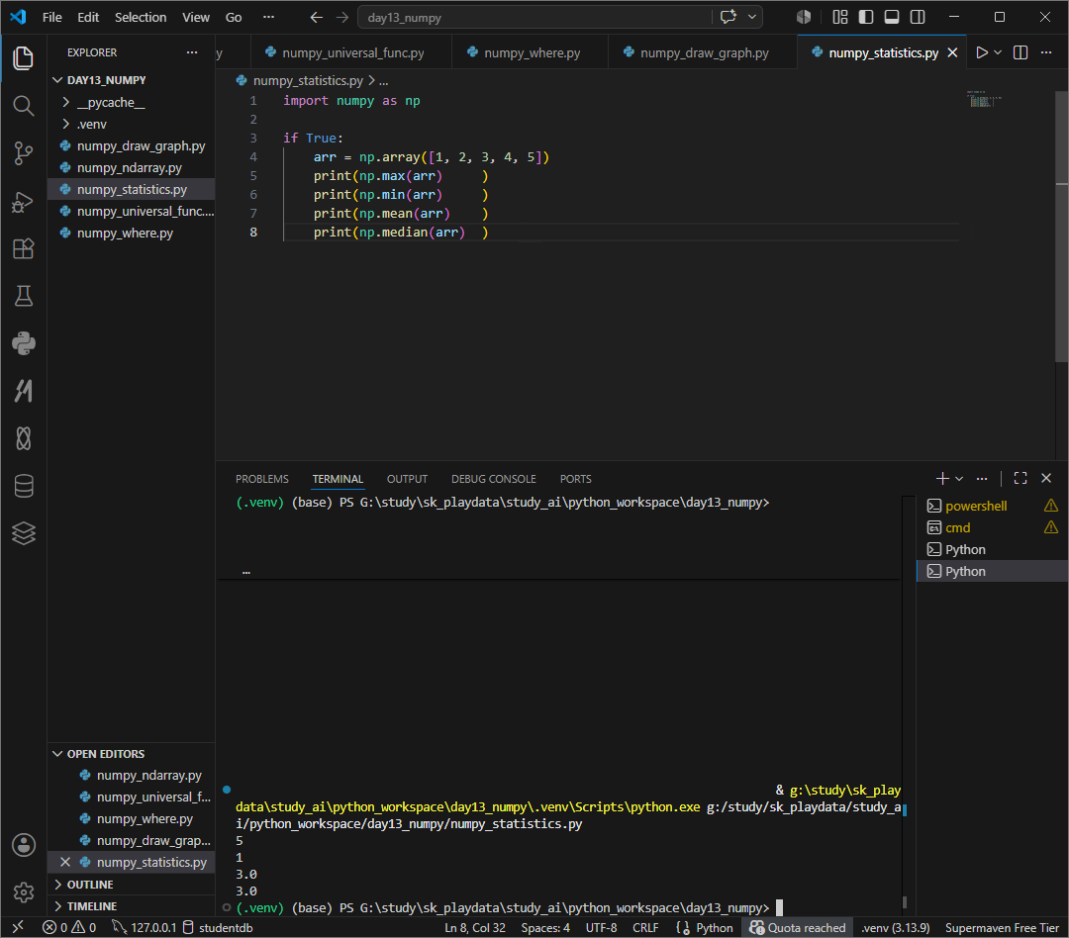Viewport: 1069px width, 938px height.
Task: Open the Copilot chat icon in title bar
Action: click(729, 17)
